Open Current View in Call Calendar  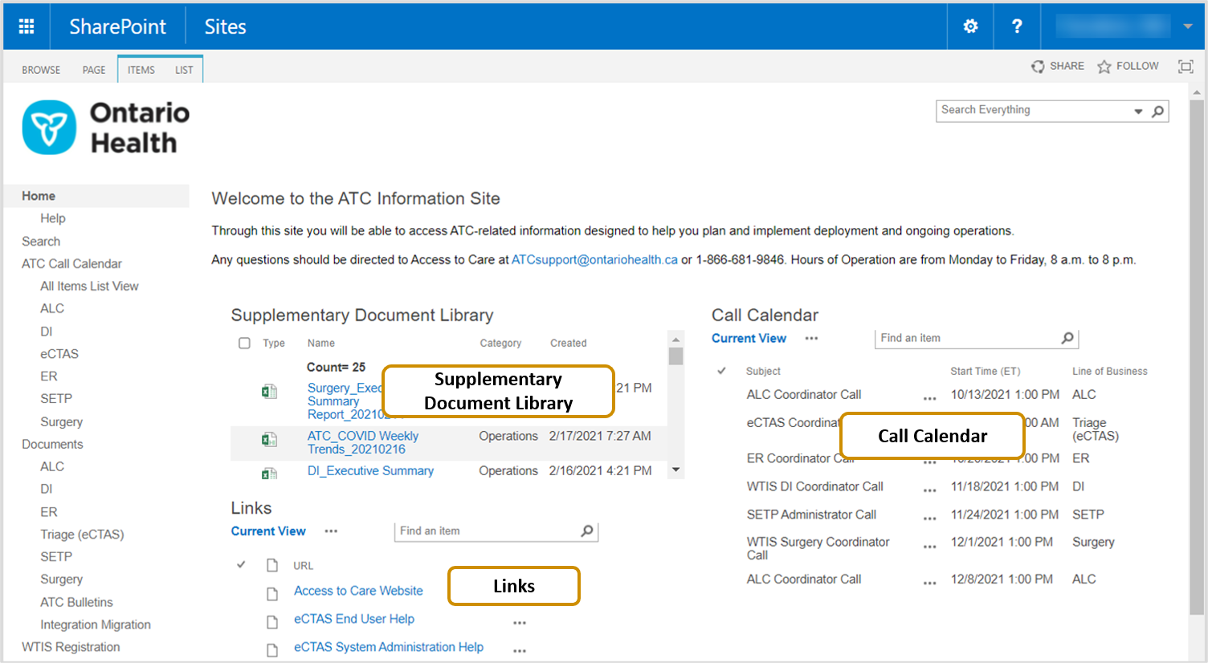coord(749,338)
